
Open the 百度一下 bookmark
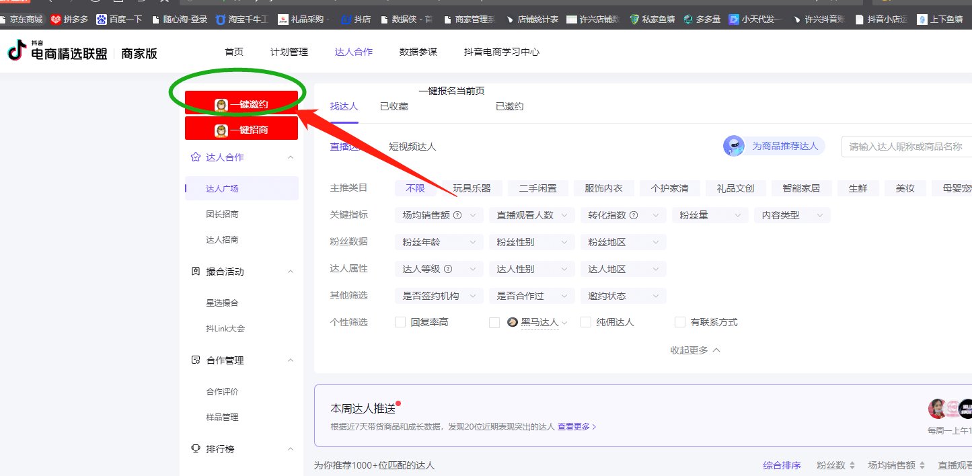120,19
